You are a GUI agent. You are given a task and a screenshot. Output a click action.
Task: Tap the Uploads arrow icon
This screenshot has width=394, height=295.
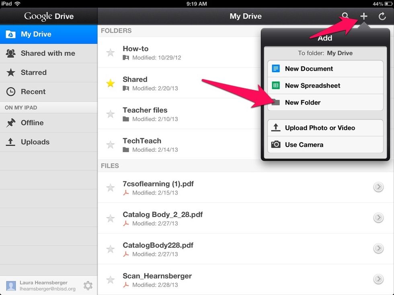(x=10, y=142)
